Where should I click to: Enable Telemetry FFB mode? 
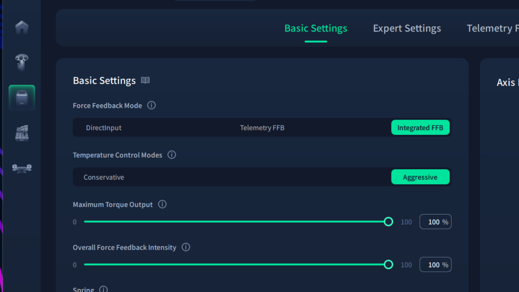pyautogui.click(x=262, y=127)
